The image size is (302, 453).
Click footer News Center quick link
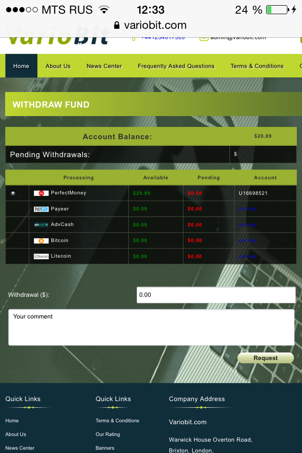[x=20, y=448]
